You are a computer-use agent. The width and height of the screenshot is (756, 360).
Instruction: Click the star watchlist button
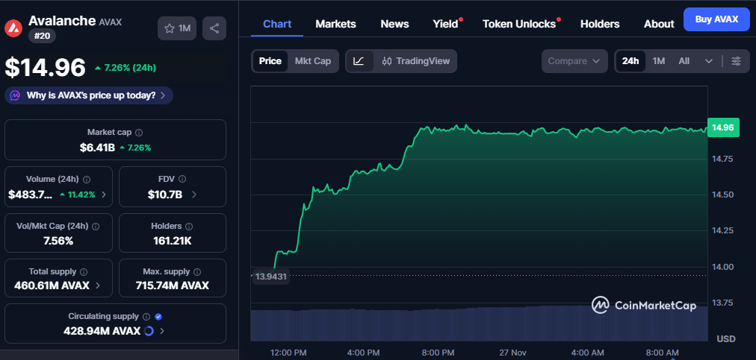point(177,28)
